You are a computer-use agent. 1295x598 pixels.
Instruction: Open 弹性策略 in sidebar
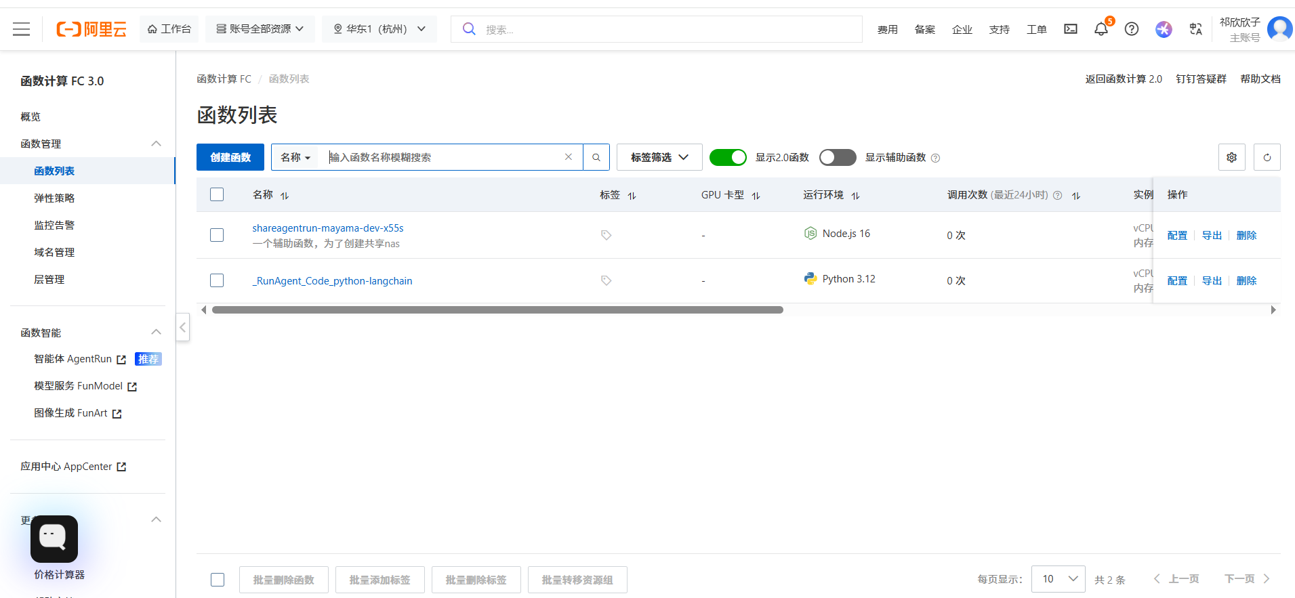click(54, 198)
